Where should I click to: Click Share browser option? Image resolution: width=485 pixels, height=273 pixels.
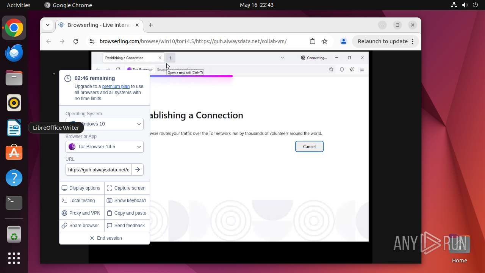pos(81,226)
